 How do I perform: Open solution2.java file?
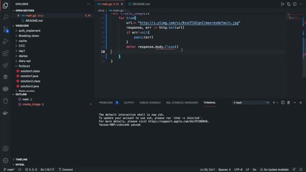point(30,86)
